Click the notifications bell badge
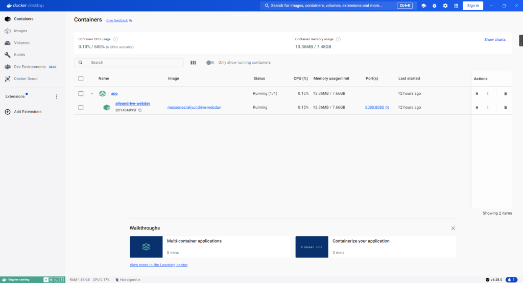The height and width of the screenshot is (283, 523). tap(511, 279)
